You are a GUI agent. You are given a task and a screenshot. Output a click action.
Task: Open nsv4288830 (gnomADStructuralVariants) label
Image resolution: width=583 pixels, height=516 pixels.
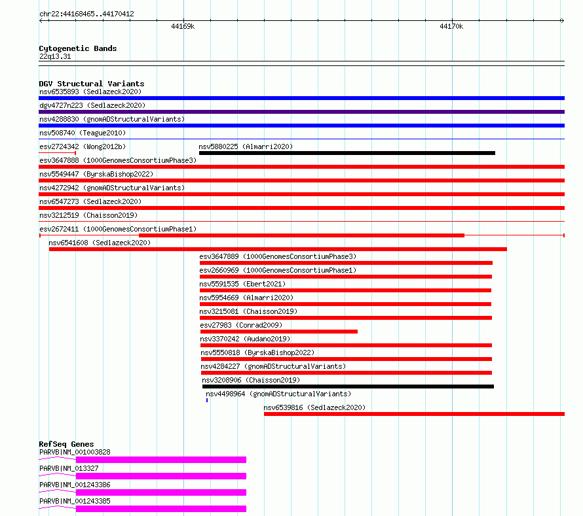112,119
